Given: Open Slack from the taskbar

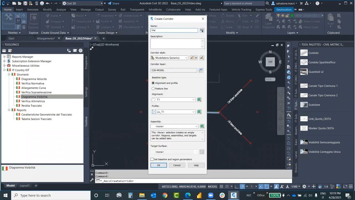Looking at the screenshot, I should [222, 195].
